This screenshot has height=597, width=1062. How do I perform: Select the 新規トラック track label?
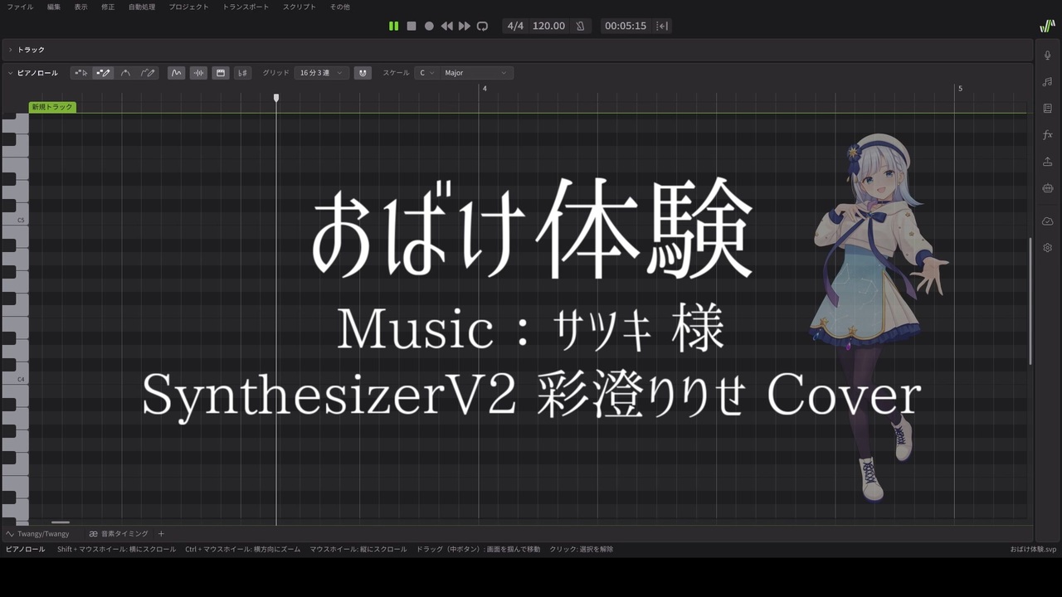point(52,107)
